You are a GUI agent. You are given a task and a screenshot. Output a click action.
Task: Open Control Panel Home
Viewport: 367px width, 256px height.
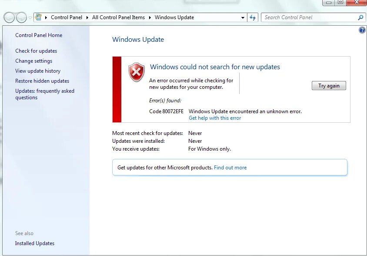39,35
